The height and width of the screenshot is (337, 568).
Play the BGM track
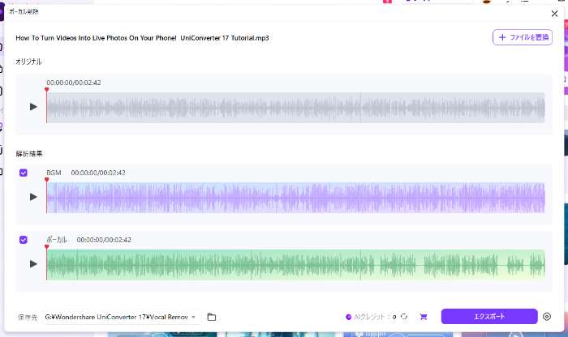tap(33, 196)
